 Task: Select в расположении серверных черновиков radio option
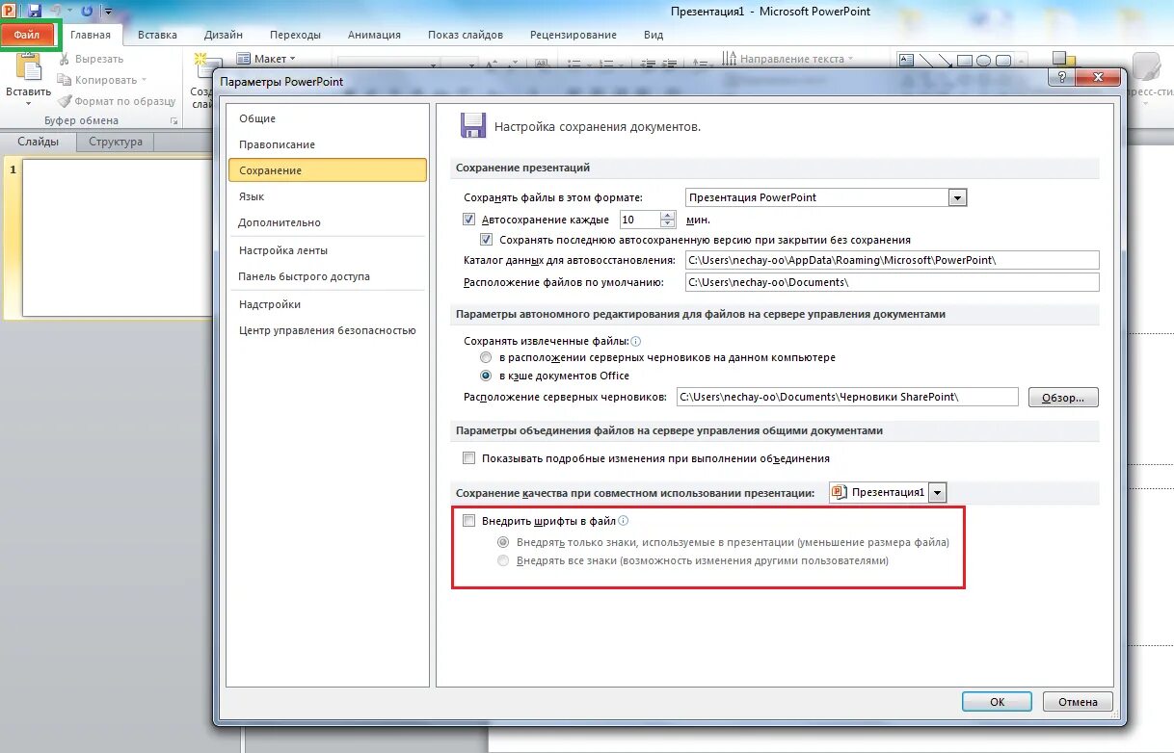[x=487, y=357]
